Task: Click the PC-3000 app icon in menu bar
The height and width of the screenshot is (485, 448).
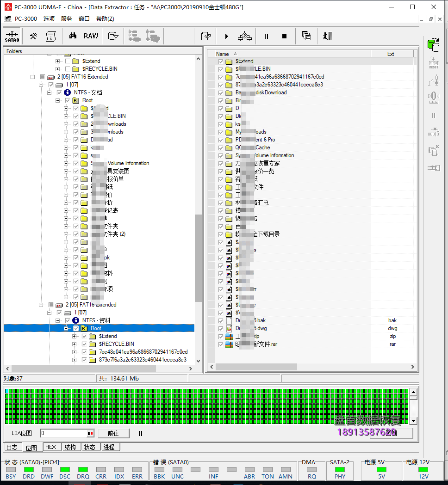Action: coord(8,18)
